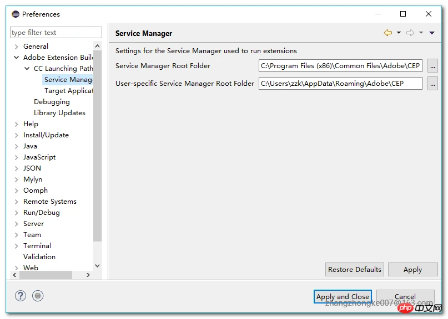This screenshot has width=448, height=319.
Task: Expand the JavaScript tree node
Action: pyautogui.click(x=16, y=157)
